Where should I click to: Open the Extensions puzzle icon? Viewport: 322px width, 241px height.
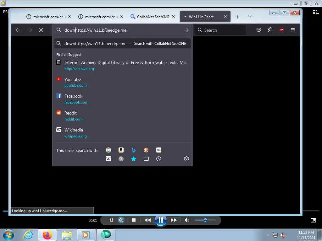tap(270, 30)
